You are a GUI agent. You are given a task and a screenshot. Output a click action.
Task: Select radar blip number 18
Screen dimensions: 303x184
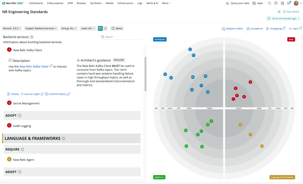point(205,76)
